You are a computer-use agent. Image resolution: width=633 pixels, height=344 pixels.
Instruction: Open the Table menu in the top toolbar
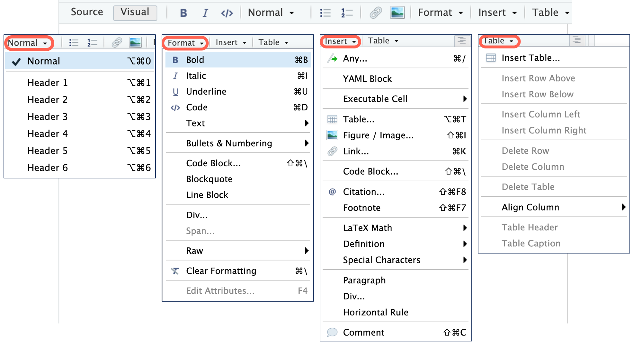pos(550,13)
